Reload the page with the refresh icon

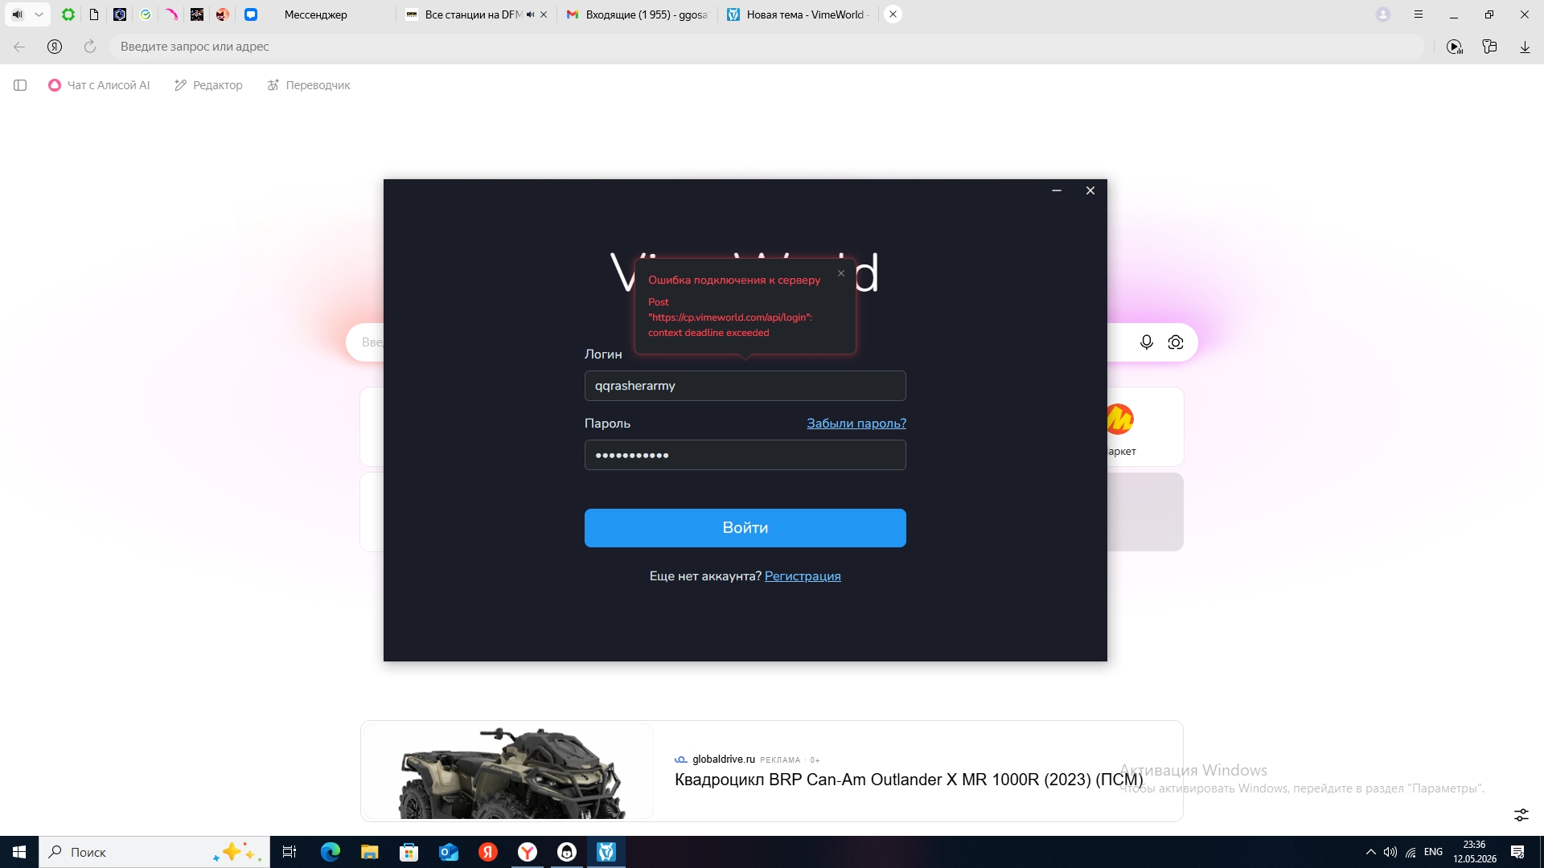pyautogui.click(x=90, y=47)
